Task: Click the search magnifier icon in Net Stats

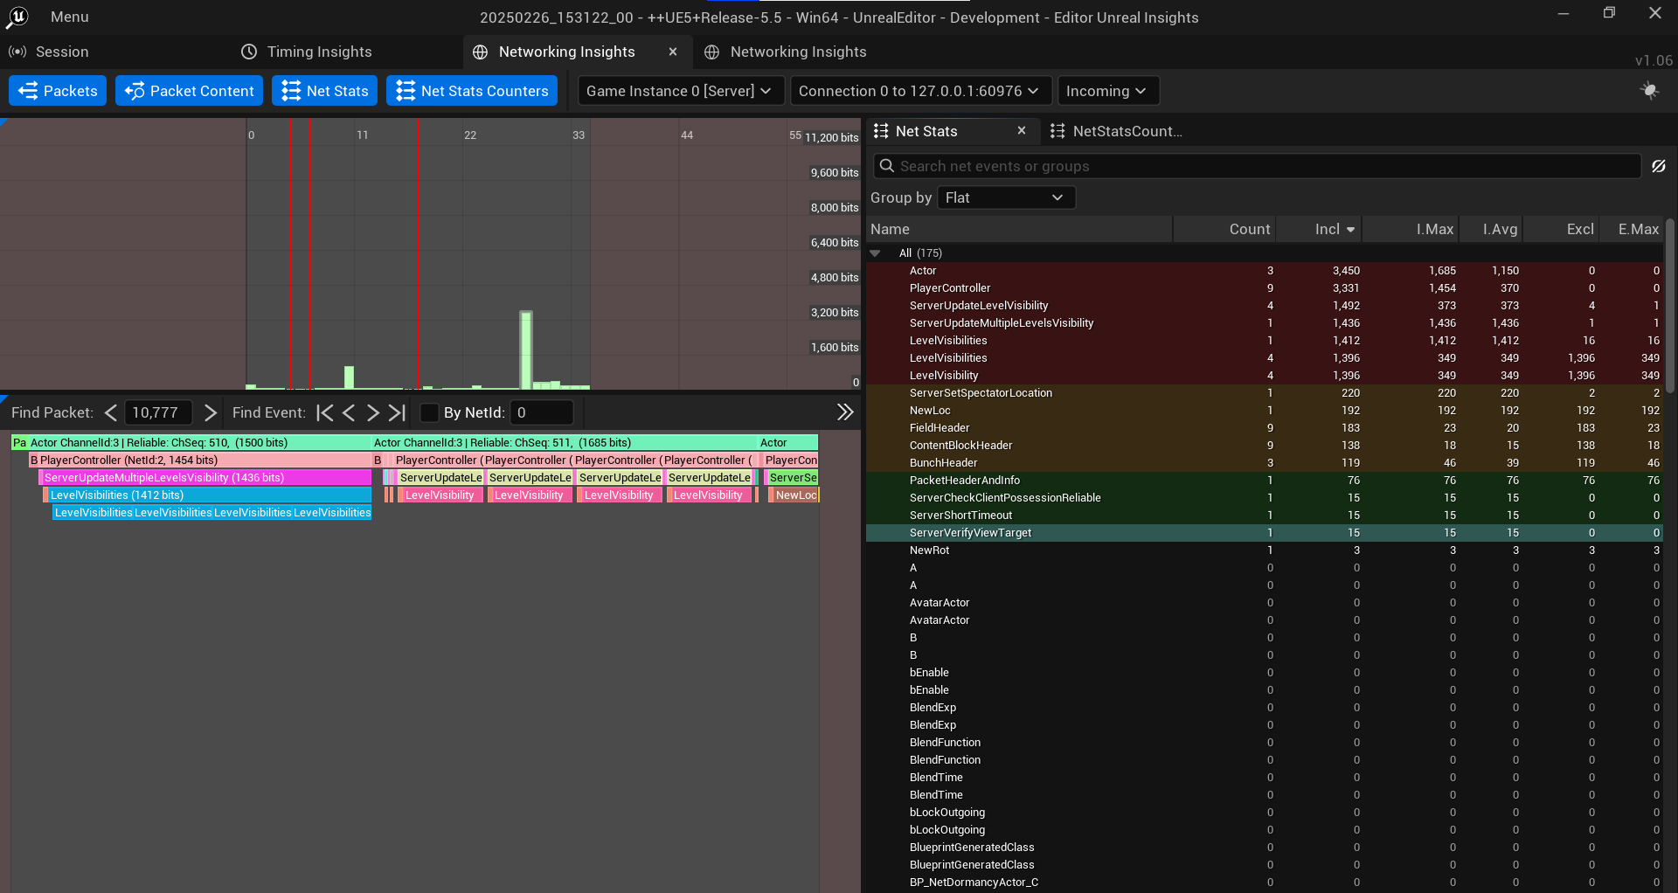Action: click(x=886, y=166)
